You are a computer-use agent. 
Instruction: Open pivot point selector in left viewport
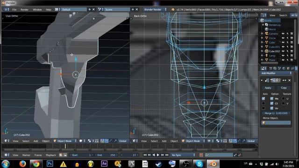coord(90,141)
